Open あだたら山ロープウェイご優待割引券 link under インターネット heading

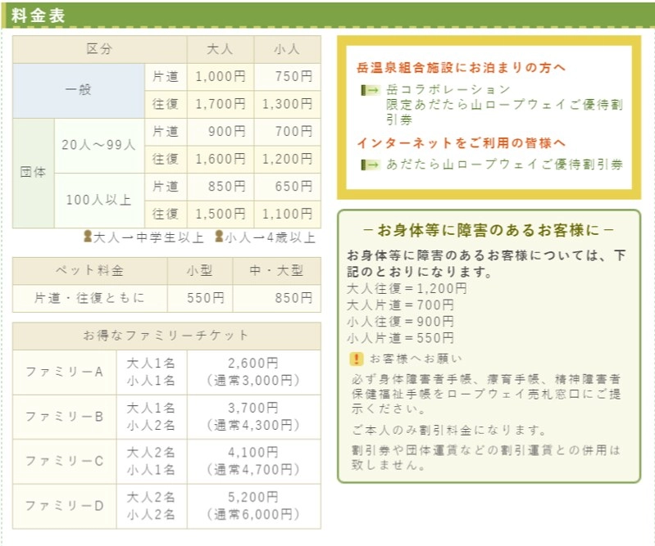point(504,165)
